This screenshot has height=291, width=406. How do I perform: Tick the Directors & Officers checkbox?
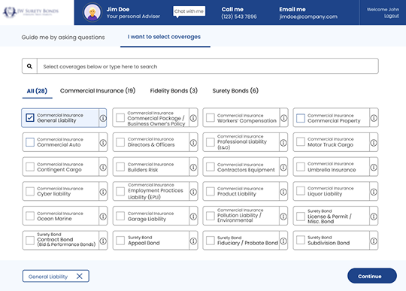[x=120, y=142]
